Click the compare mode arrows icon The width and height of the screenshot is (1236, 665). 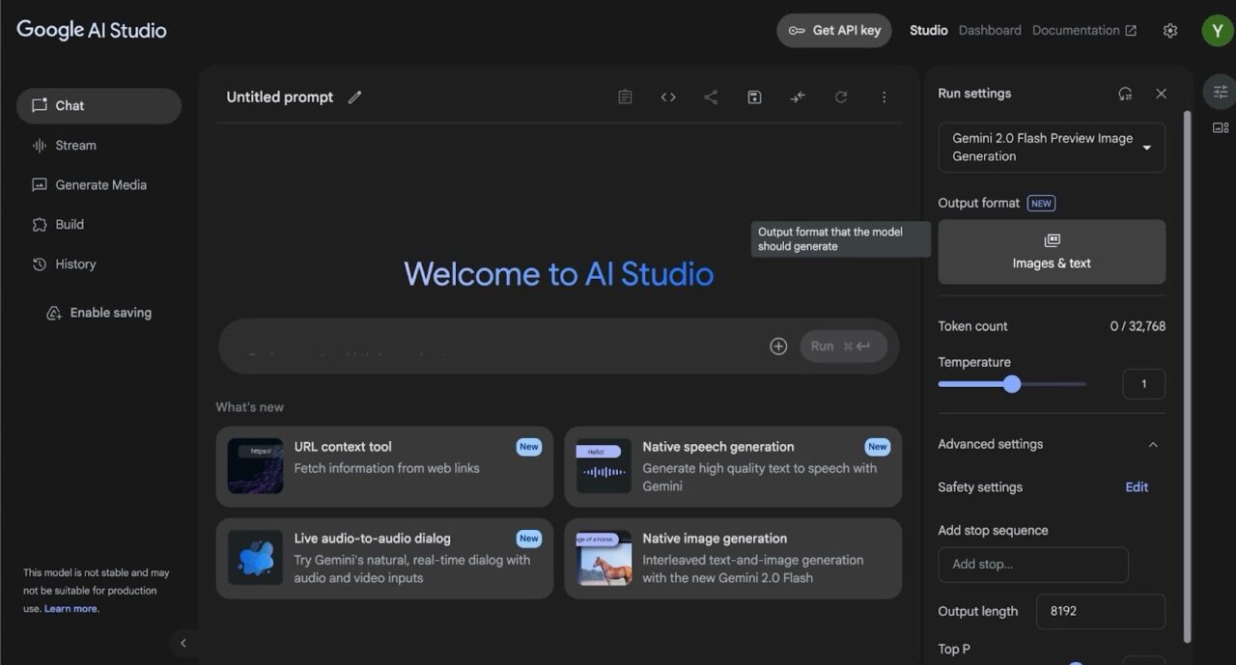(x=798, y=97)
